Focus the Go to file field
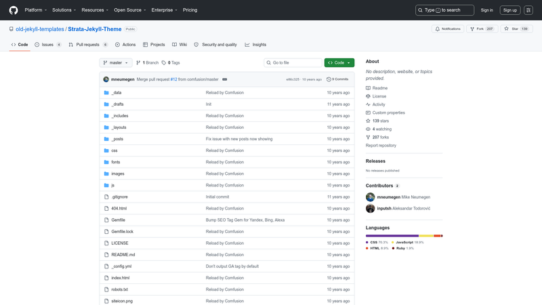The width and height of the screenshot is (542, 305). pos(293,62)
